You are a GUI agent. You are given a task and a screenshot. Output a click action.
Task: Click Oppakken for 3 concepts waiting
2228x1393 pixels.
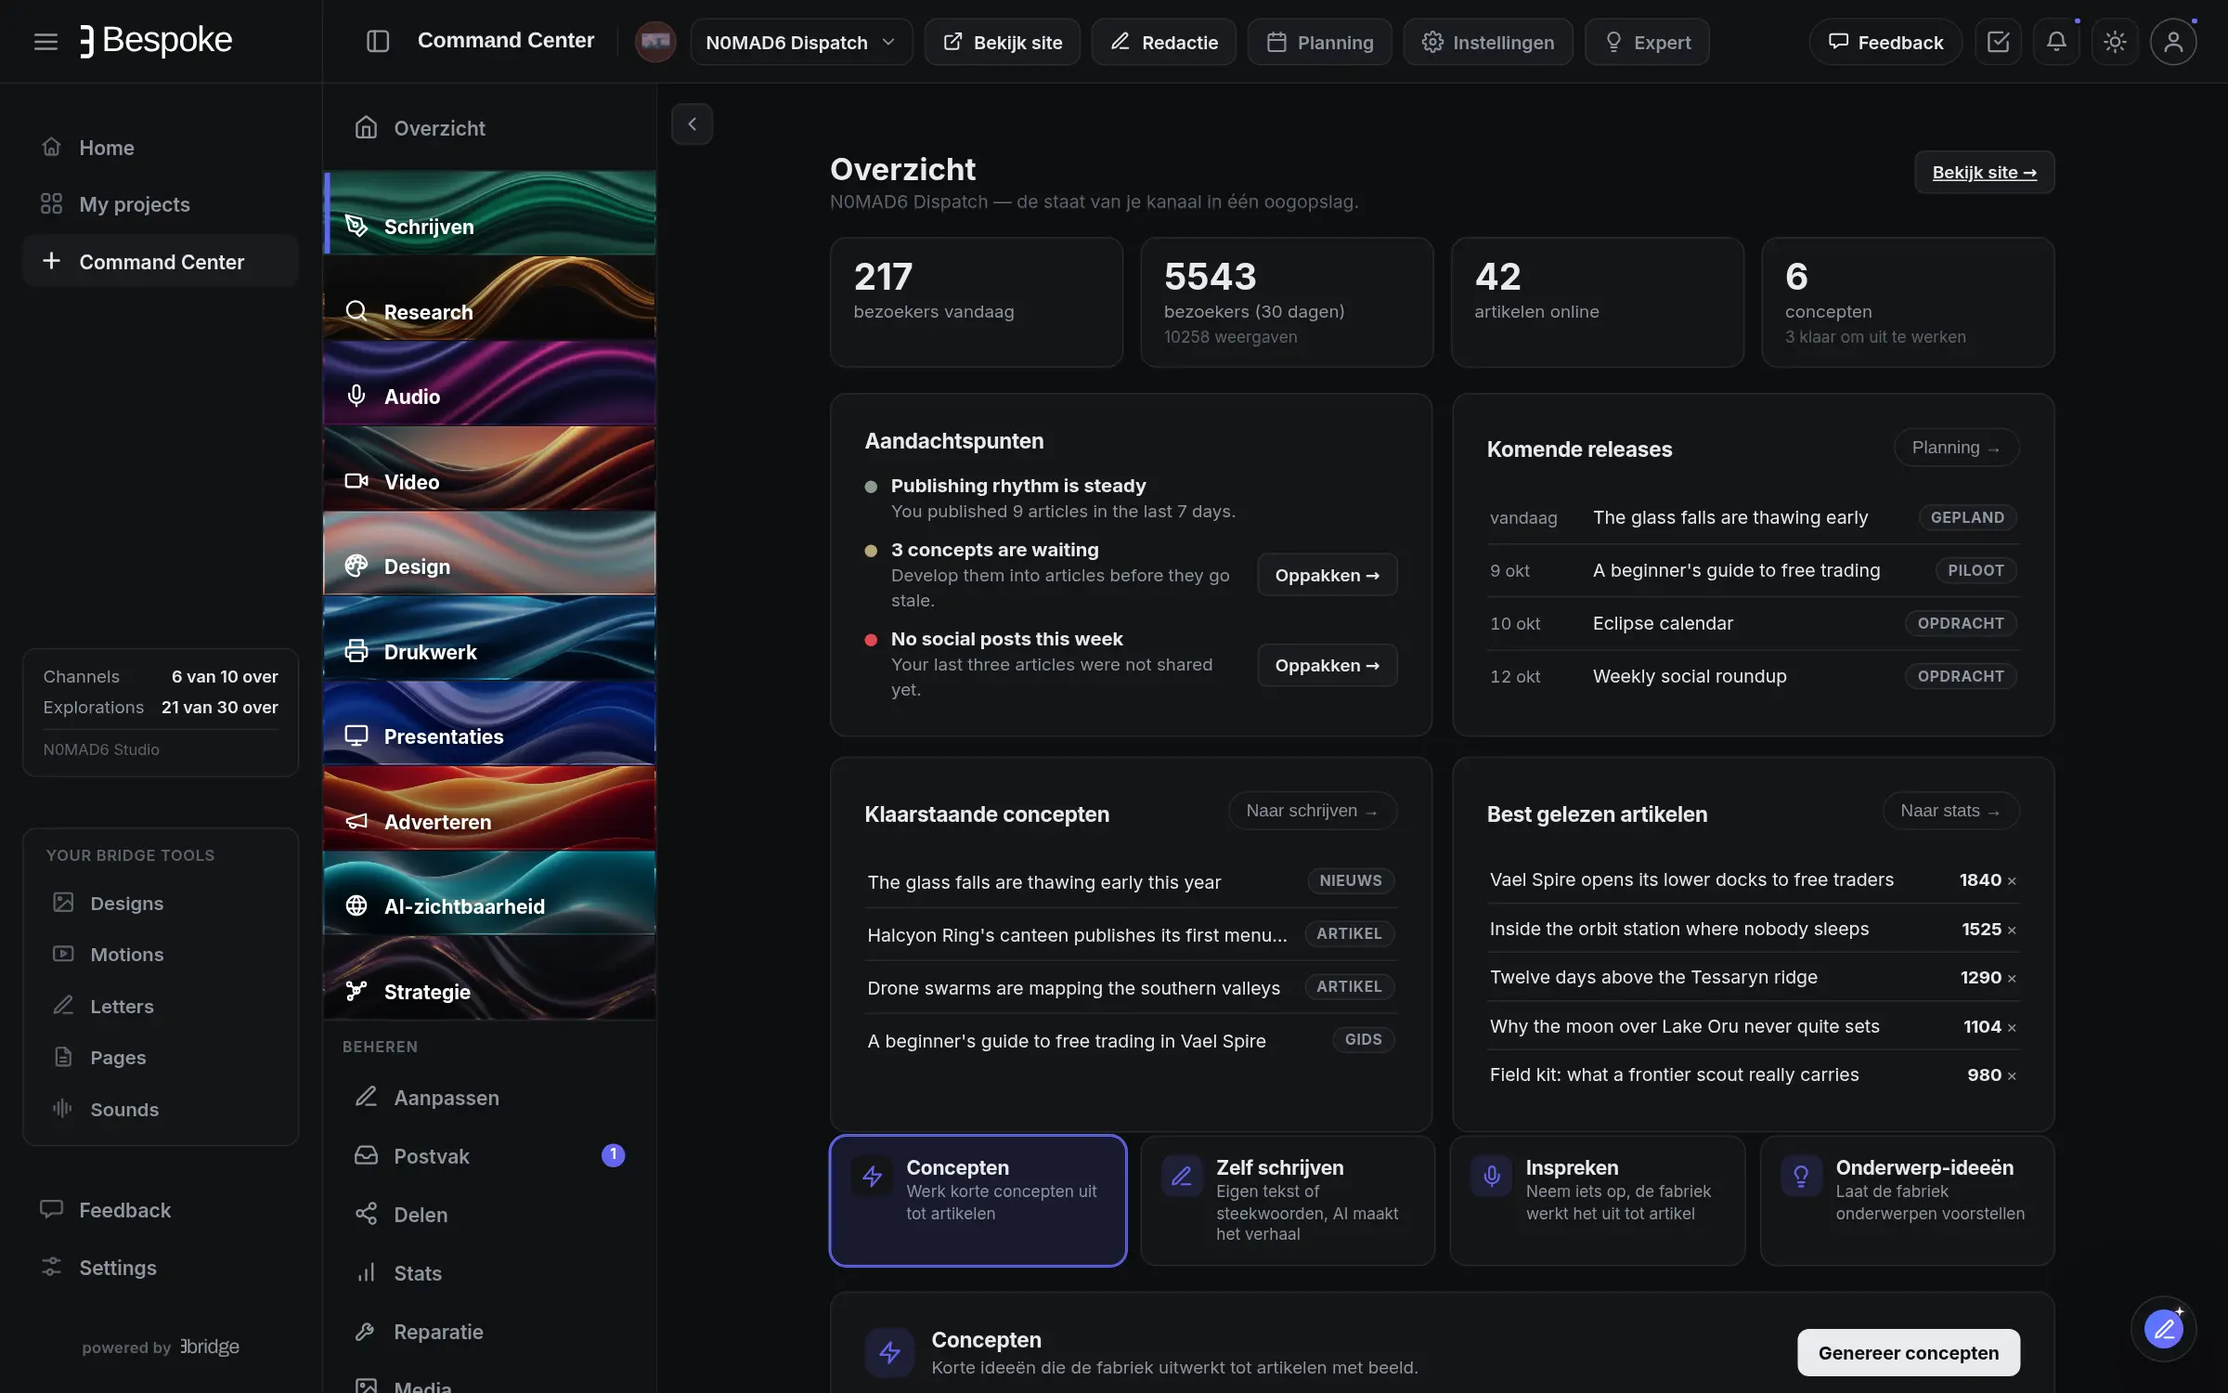[x=1327, y=575]
